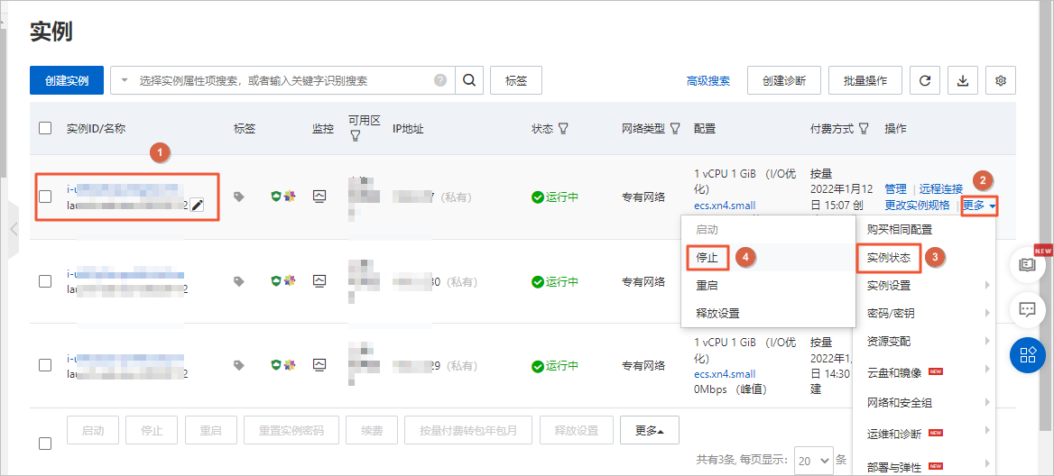
Task: Click the 远程连接 link
Action: pos(940,188)
